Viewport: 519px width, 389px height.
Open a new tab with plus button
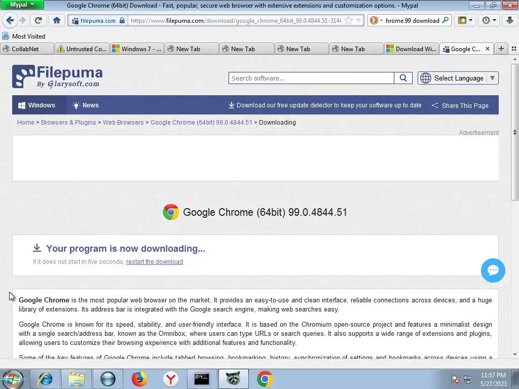(x=501, y=49)
